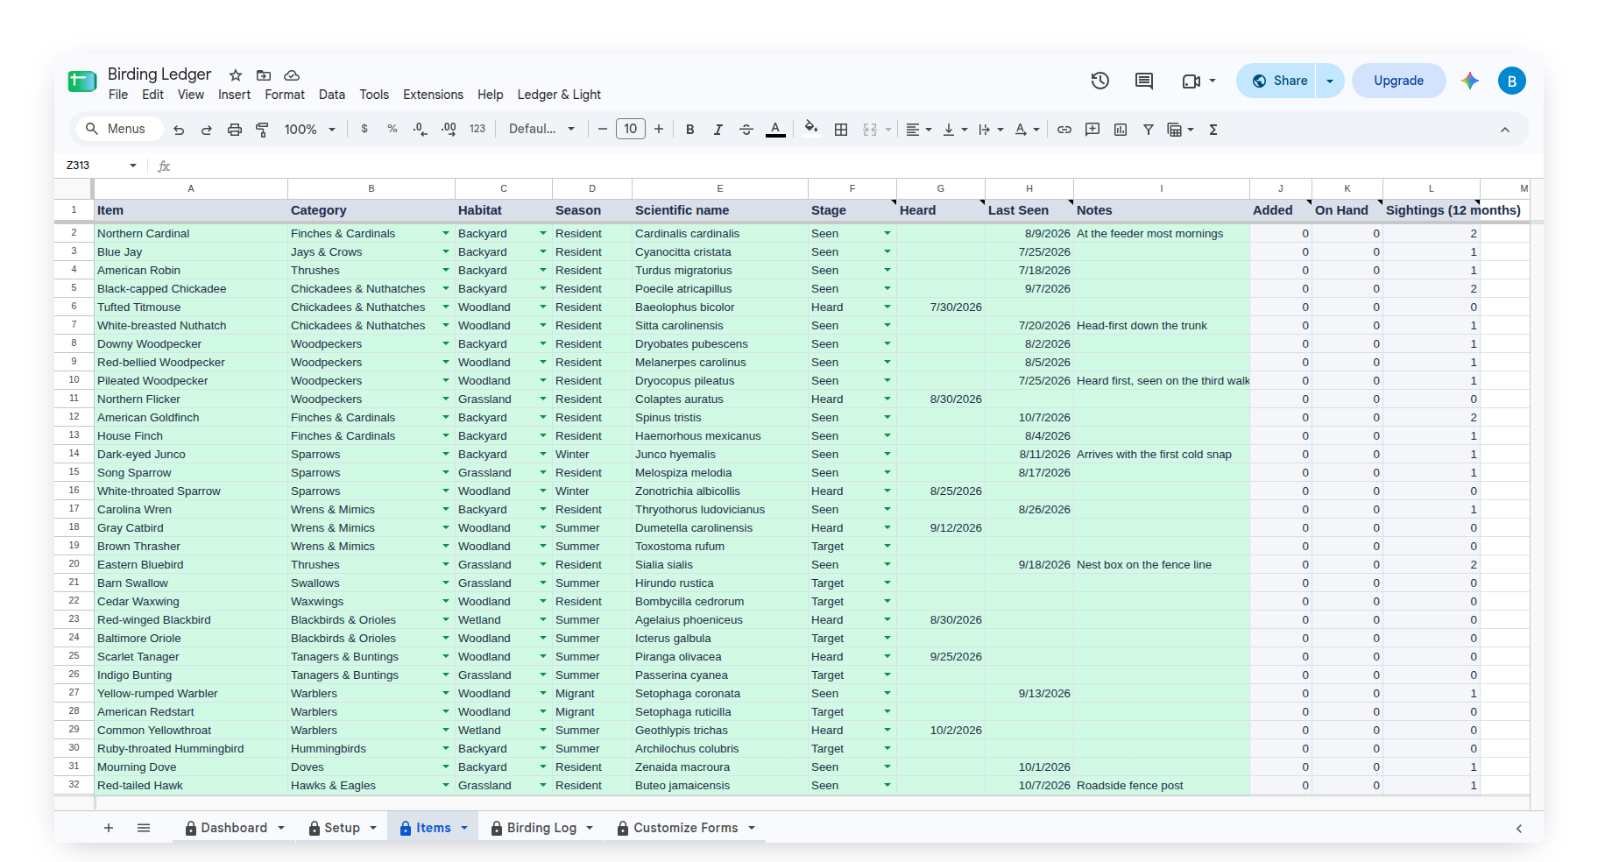The height and width of the screenshot is (862, 1598).
Task: Click the Undo icon
Action: point(179,130)
